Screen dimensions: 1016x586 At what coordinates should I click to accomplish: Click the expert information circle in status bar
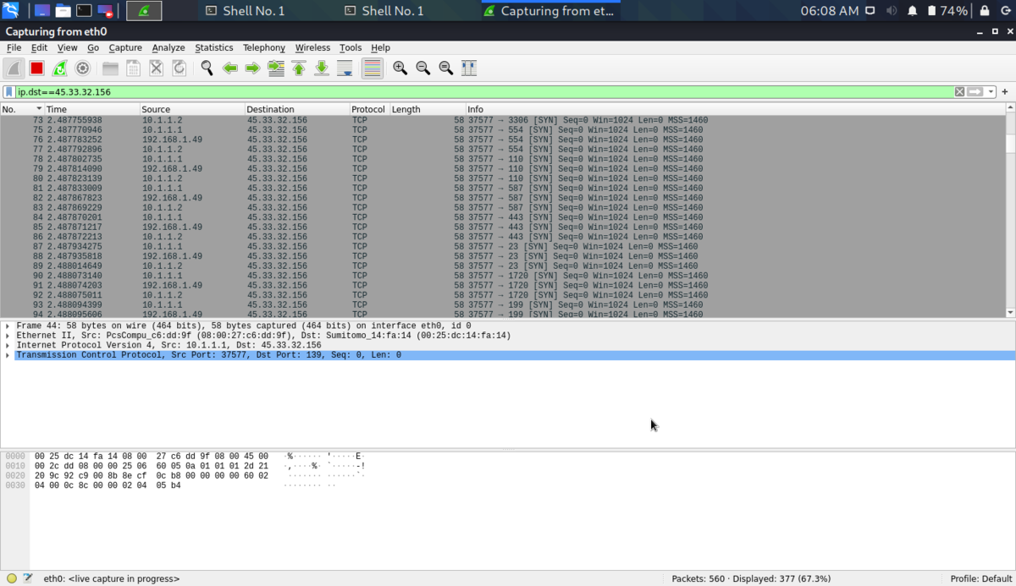click(x=12, y=579)
